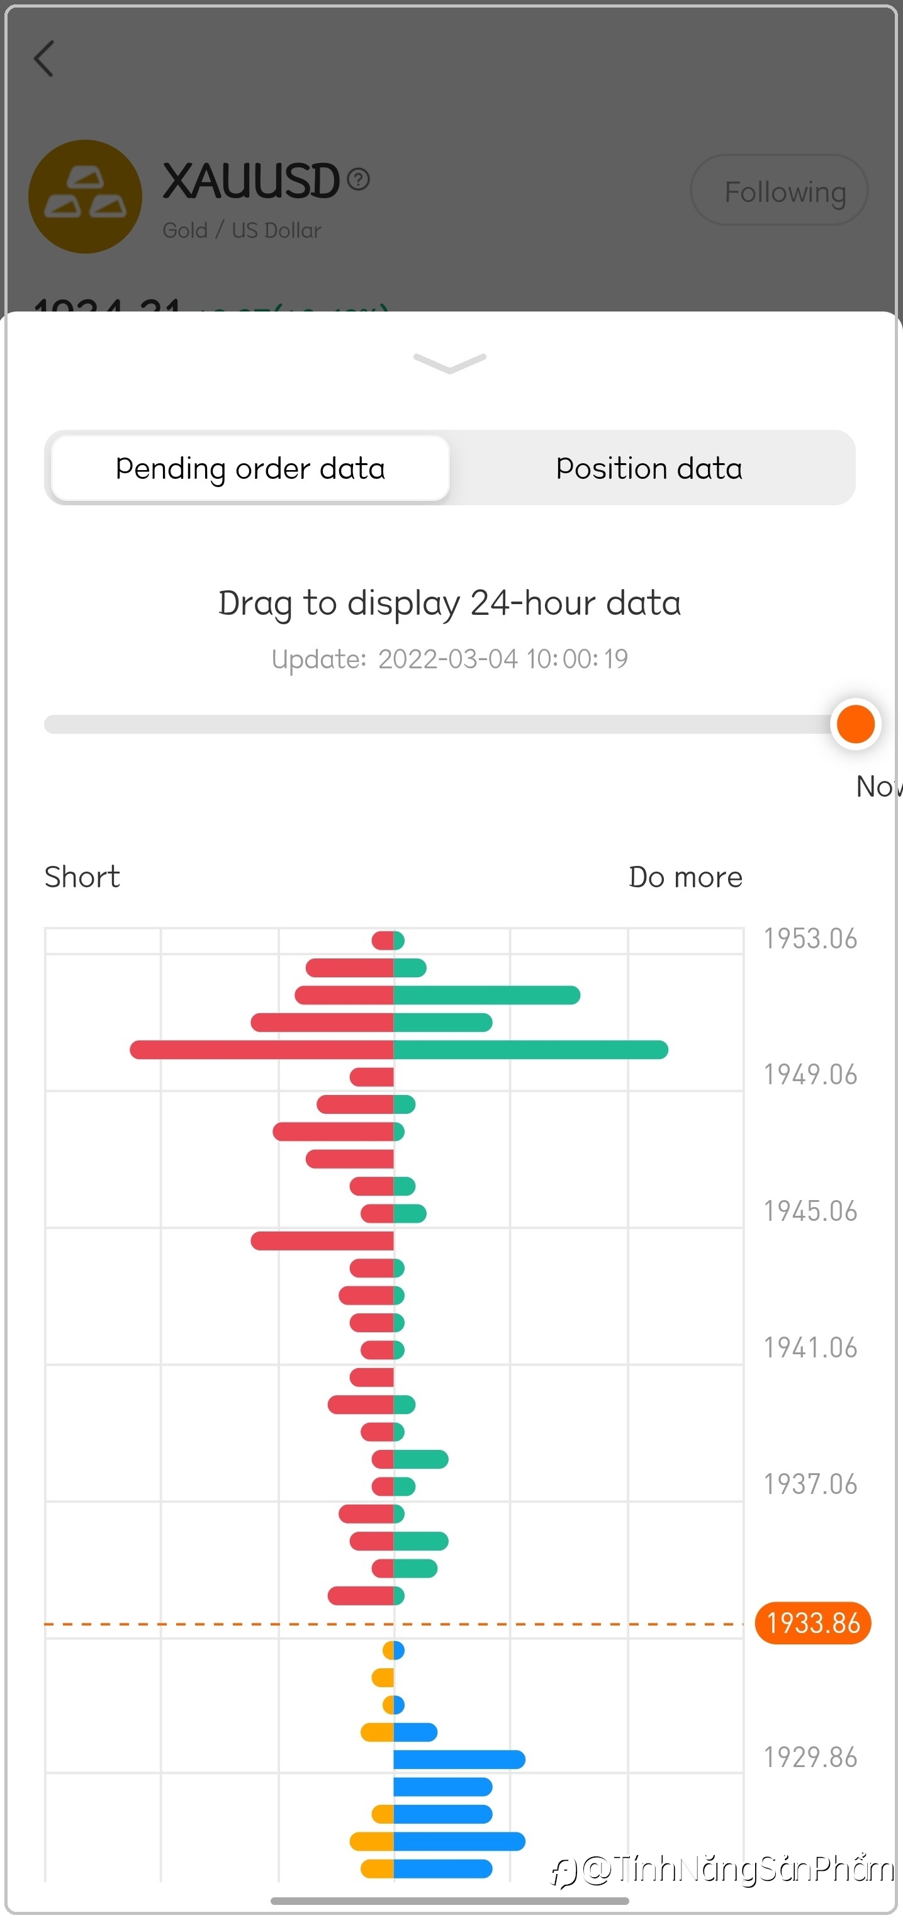903x1920 pixels.
Task: Tap the 1953.06 price axis label
Action: pyautogui.click(x=810, y=938)
